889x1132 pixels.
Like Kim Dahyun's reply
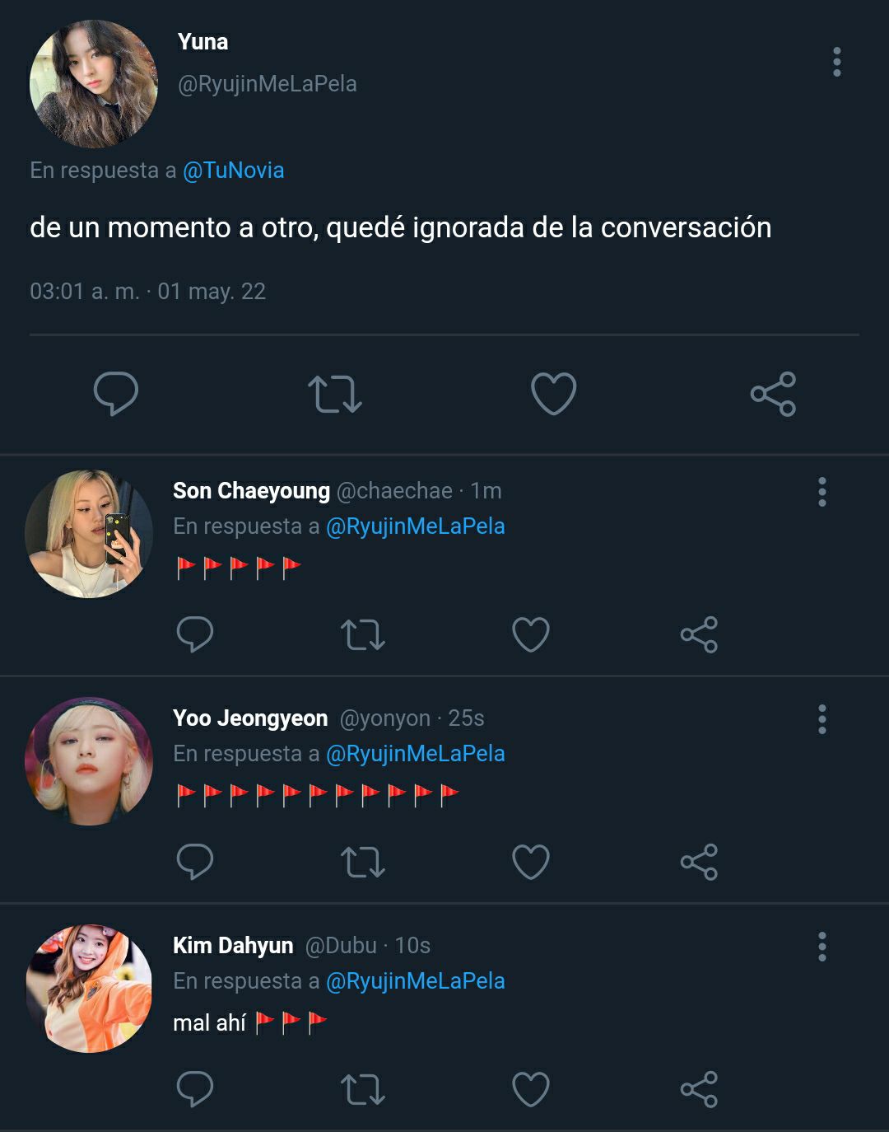pyautogui.click(x=530, y=1089)
